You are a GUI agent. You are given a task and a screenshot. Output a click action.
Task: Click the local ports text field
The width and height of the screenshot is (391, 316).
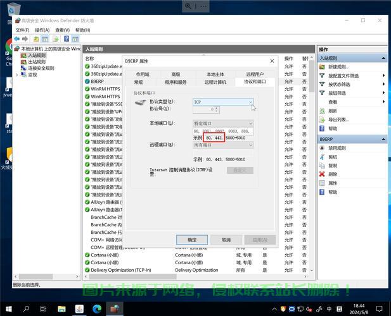pyautogui.click(x=223, y=131)
